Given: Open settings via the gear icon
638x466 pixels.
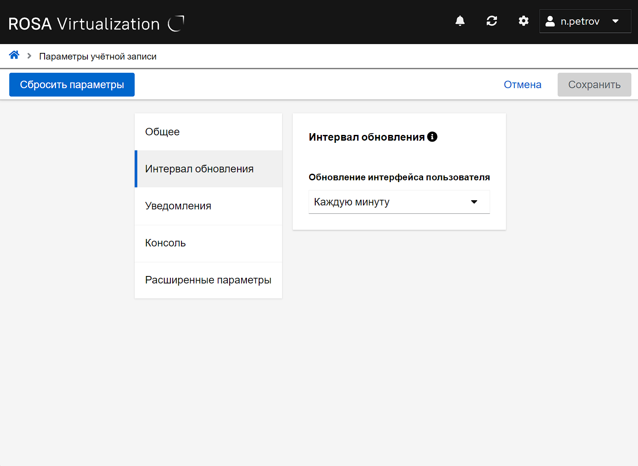Looking at the screenshot, I should pos(524,21).
